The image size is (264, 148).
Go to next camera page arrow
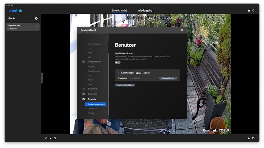point(50,138)
